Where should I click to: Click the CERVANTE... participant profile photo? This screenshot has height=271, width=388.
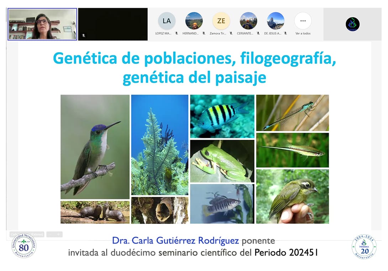click(x=248, y=21)
